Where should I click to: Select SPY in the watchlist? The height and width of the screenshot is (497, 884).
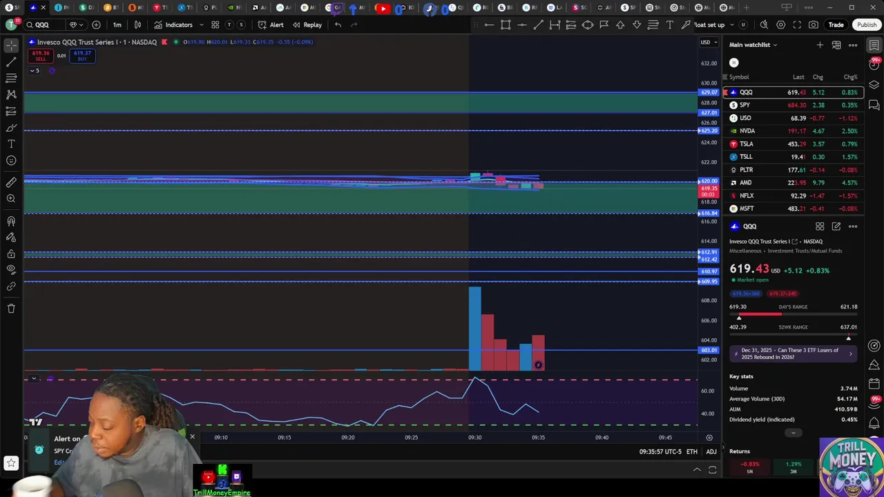coord(794,105)
